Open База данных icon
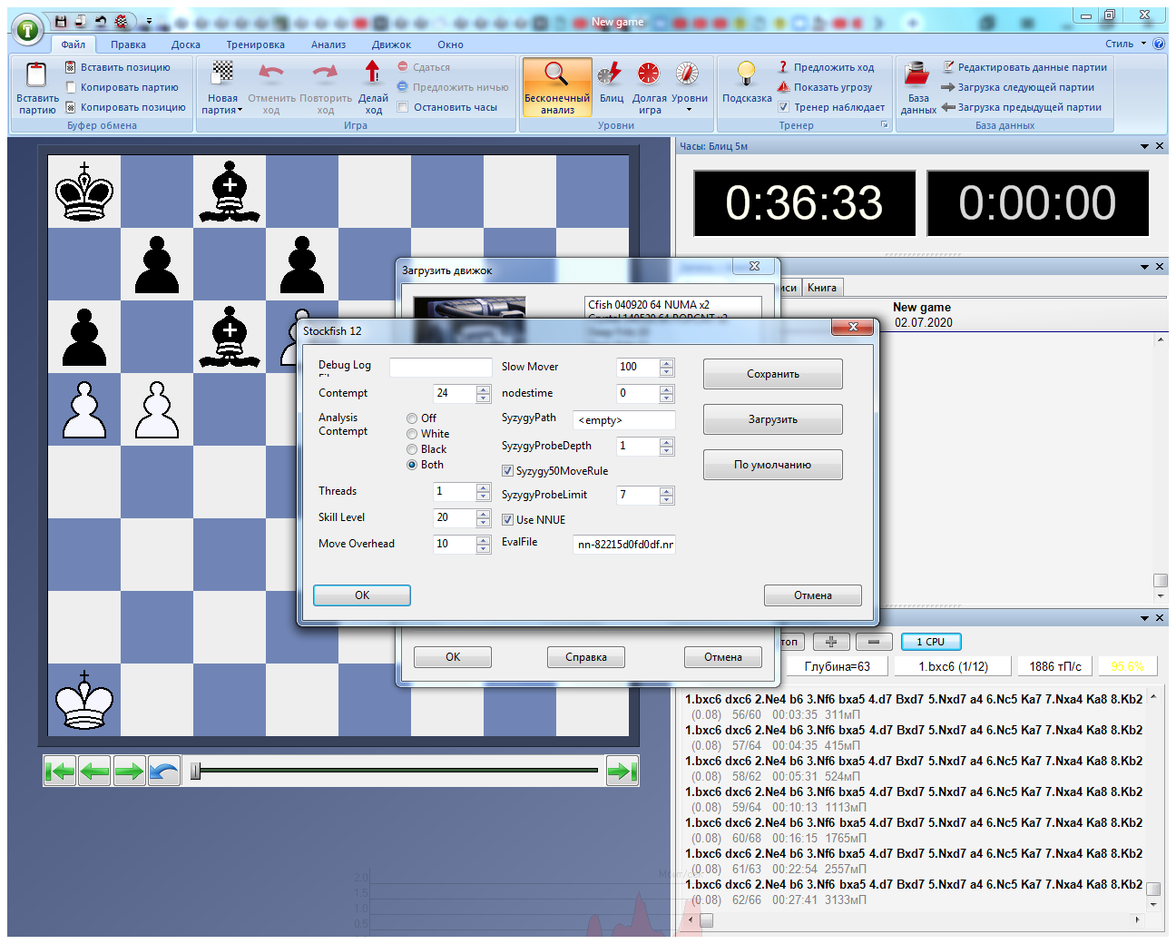This screenshot has width=1176, height=944. (917, 74)
